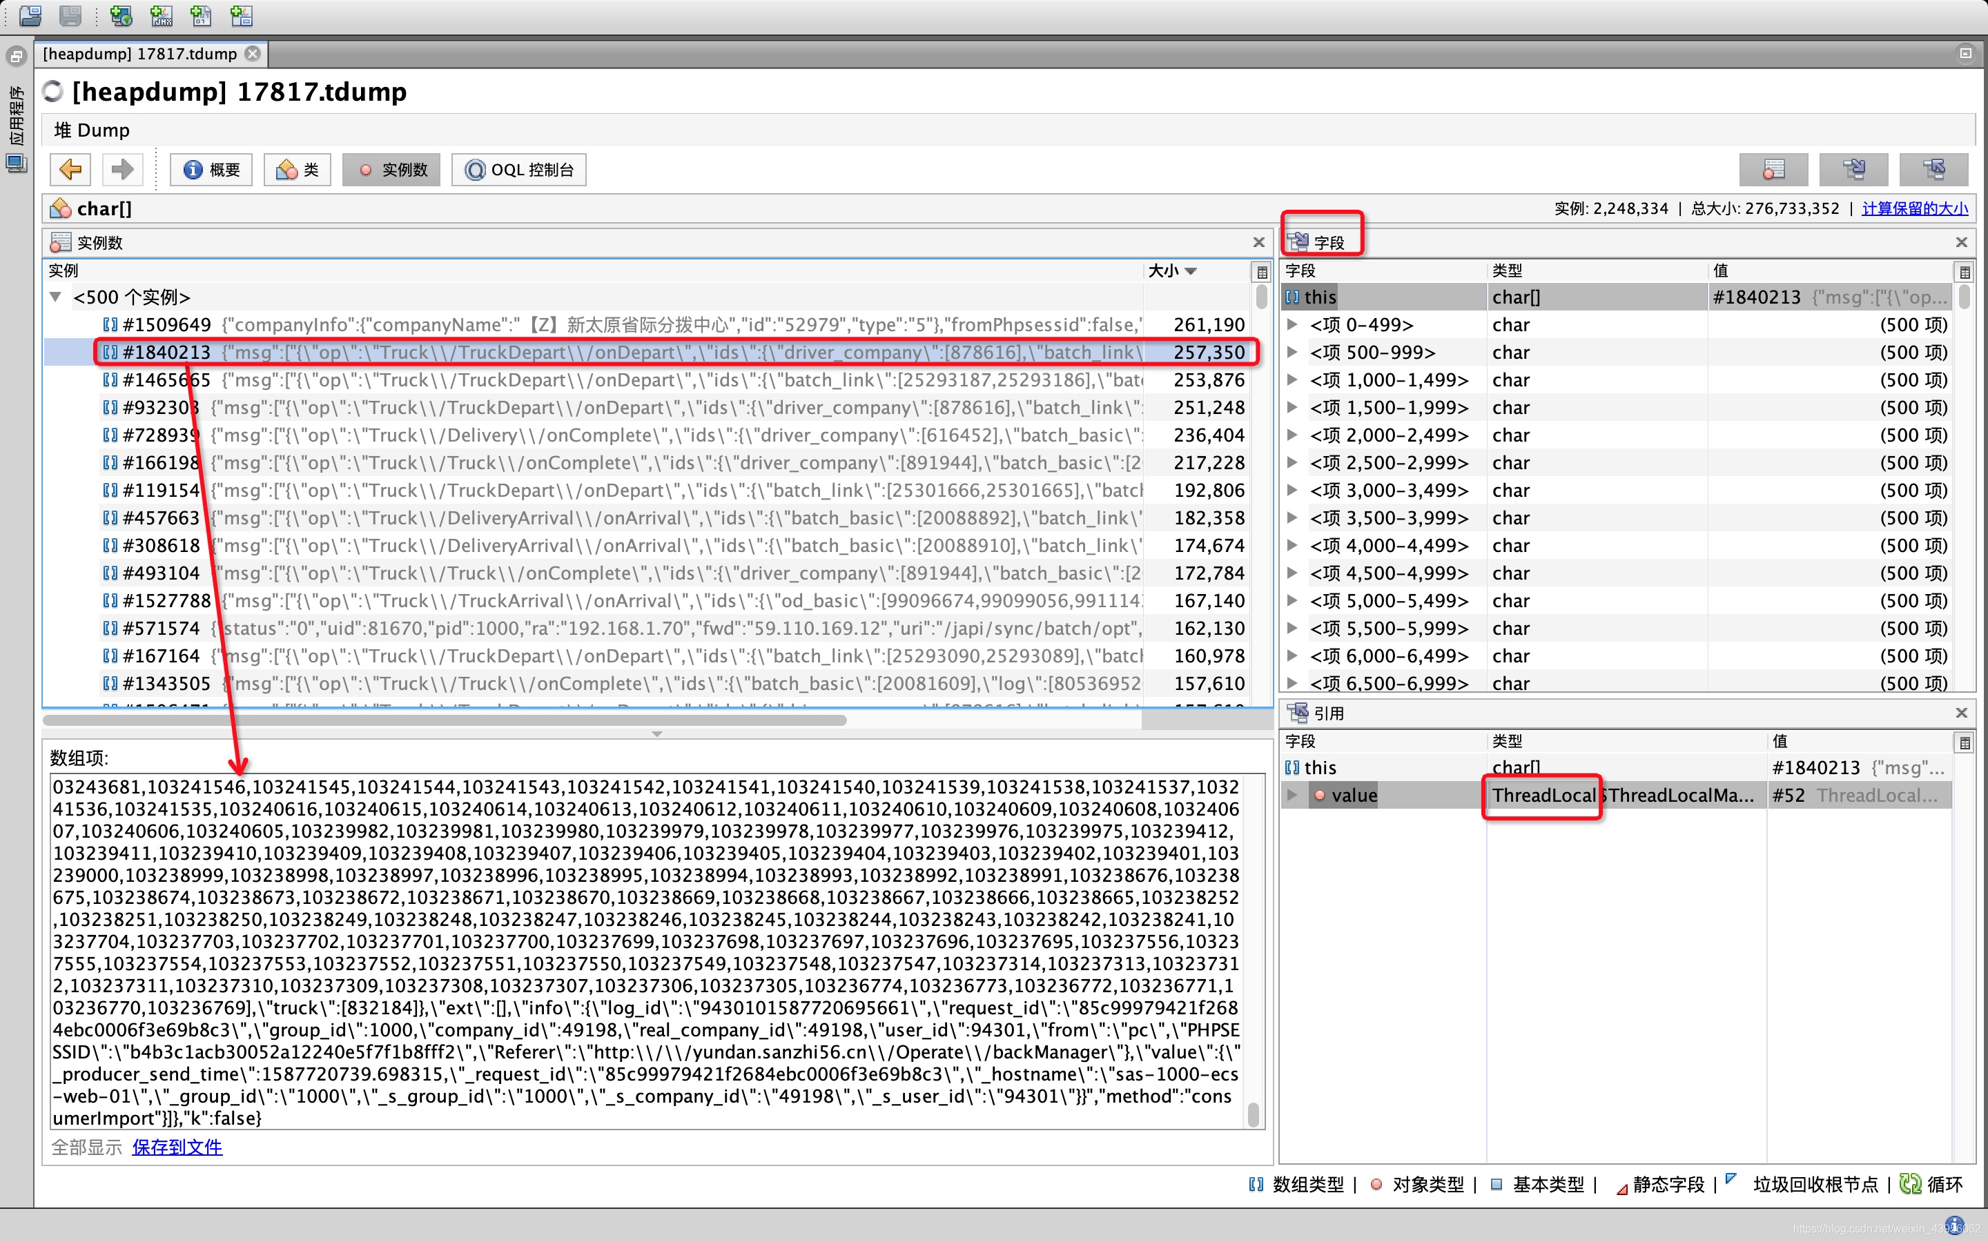Sort by the 大小 column header
Viewport: 1988px width, 1242px height.
pos(1196,271)
